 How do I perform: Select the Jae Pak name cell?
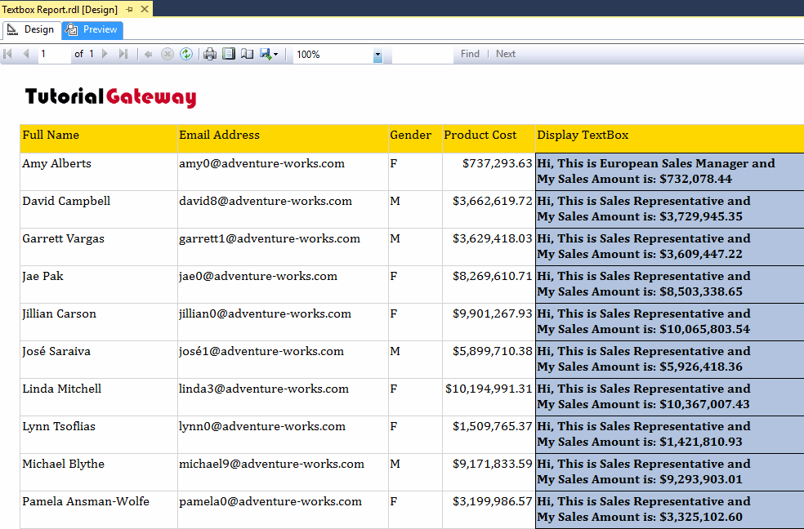[x=98, y=284]
